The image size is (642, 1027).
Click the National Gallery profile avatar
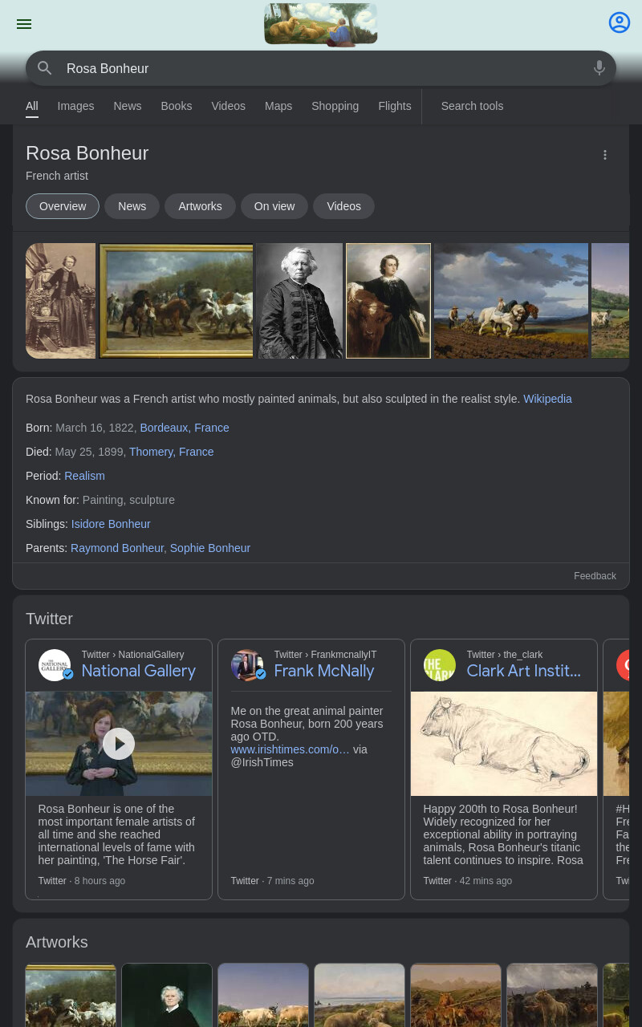coord(55,665)
